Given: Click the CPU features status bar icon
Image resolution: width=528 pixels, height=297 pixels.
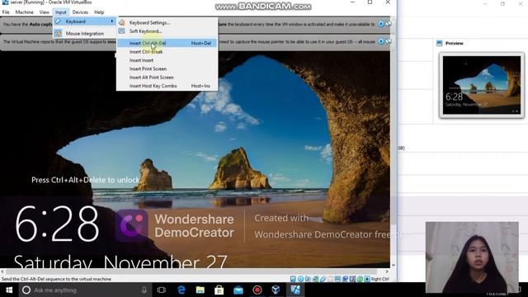Looking at the screenshot, I should pyautogui.click(x=352, y=279).
